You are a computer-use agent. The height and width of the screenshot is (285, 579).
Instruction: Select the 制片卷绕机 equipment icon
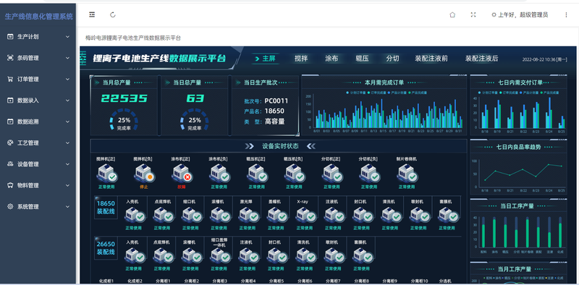click(x=407, y=173)
